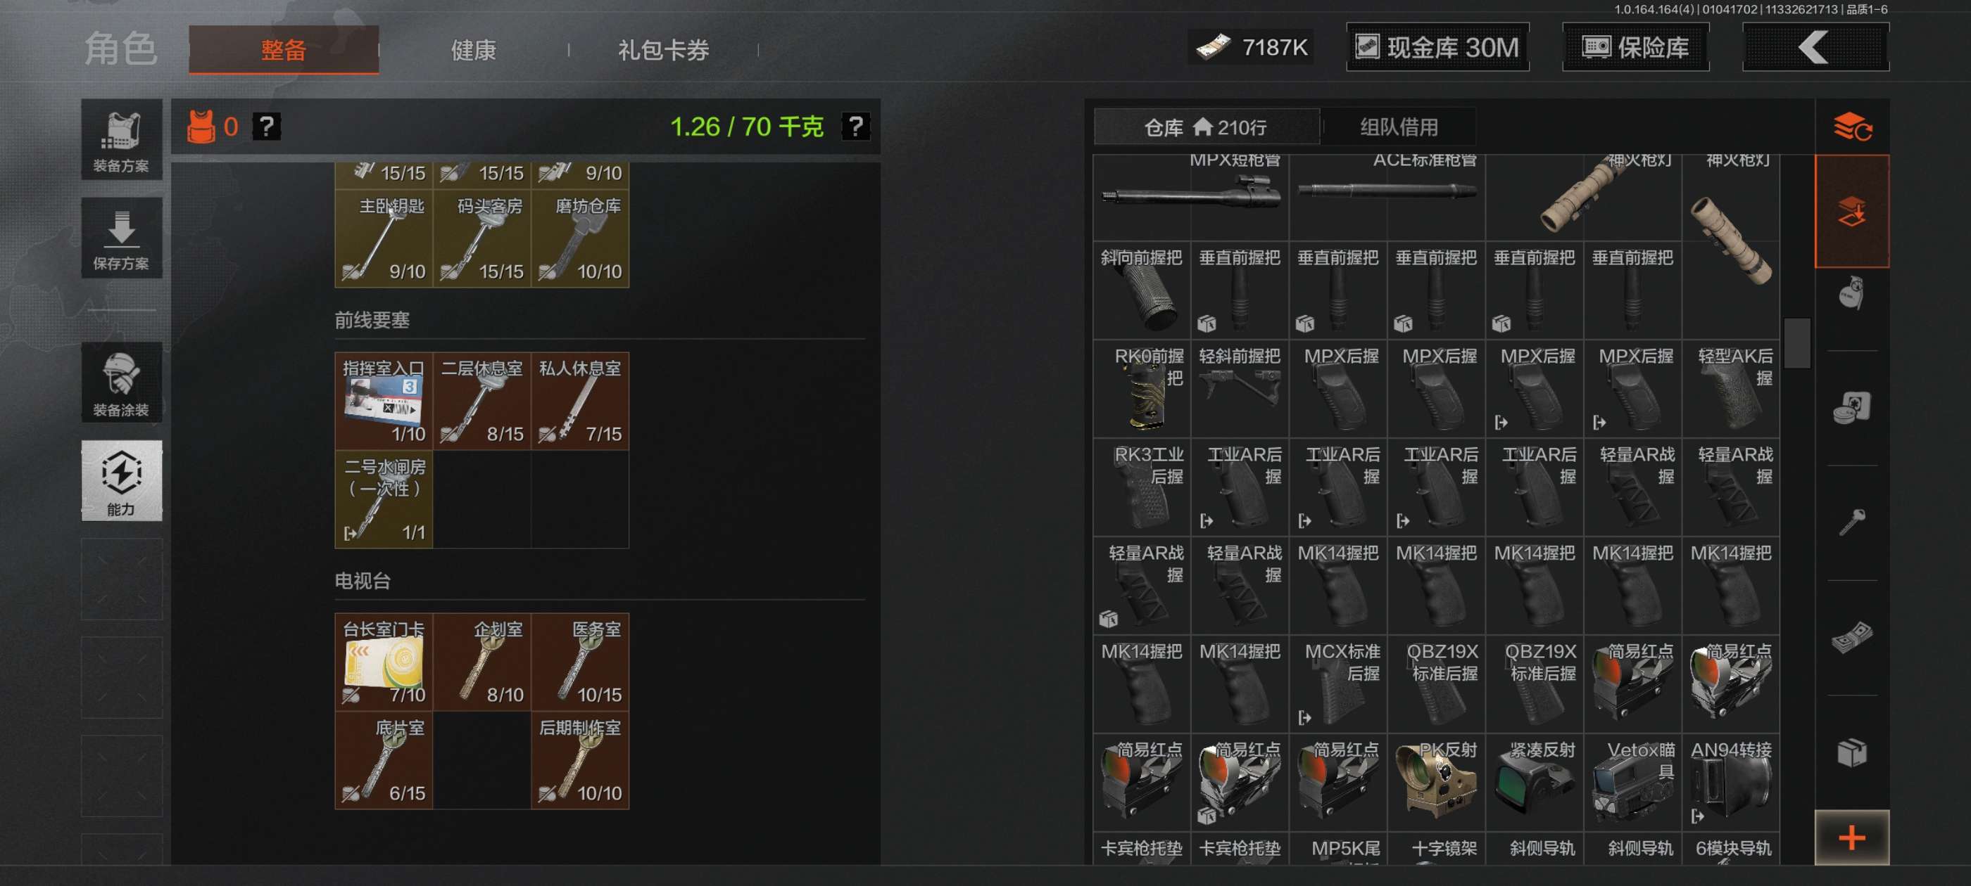1971x886 pixels.
Task: Select the key category filter icon
Action: [x=1851, y=522]
